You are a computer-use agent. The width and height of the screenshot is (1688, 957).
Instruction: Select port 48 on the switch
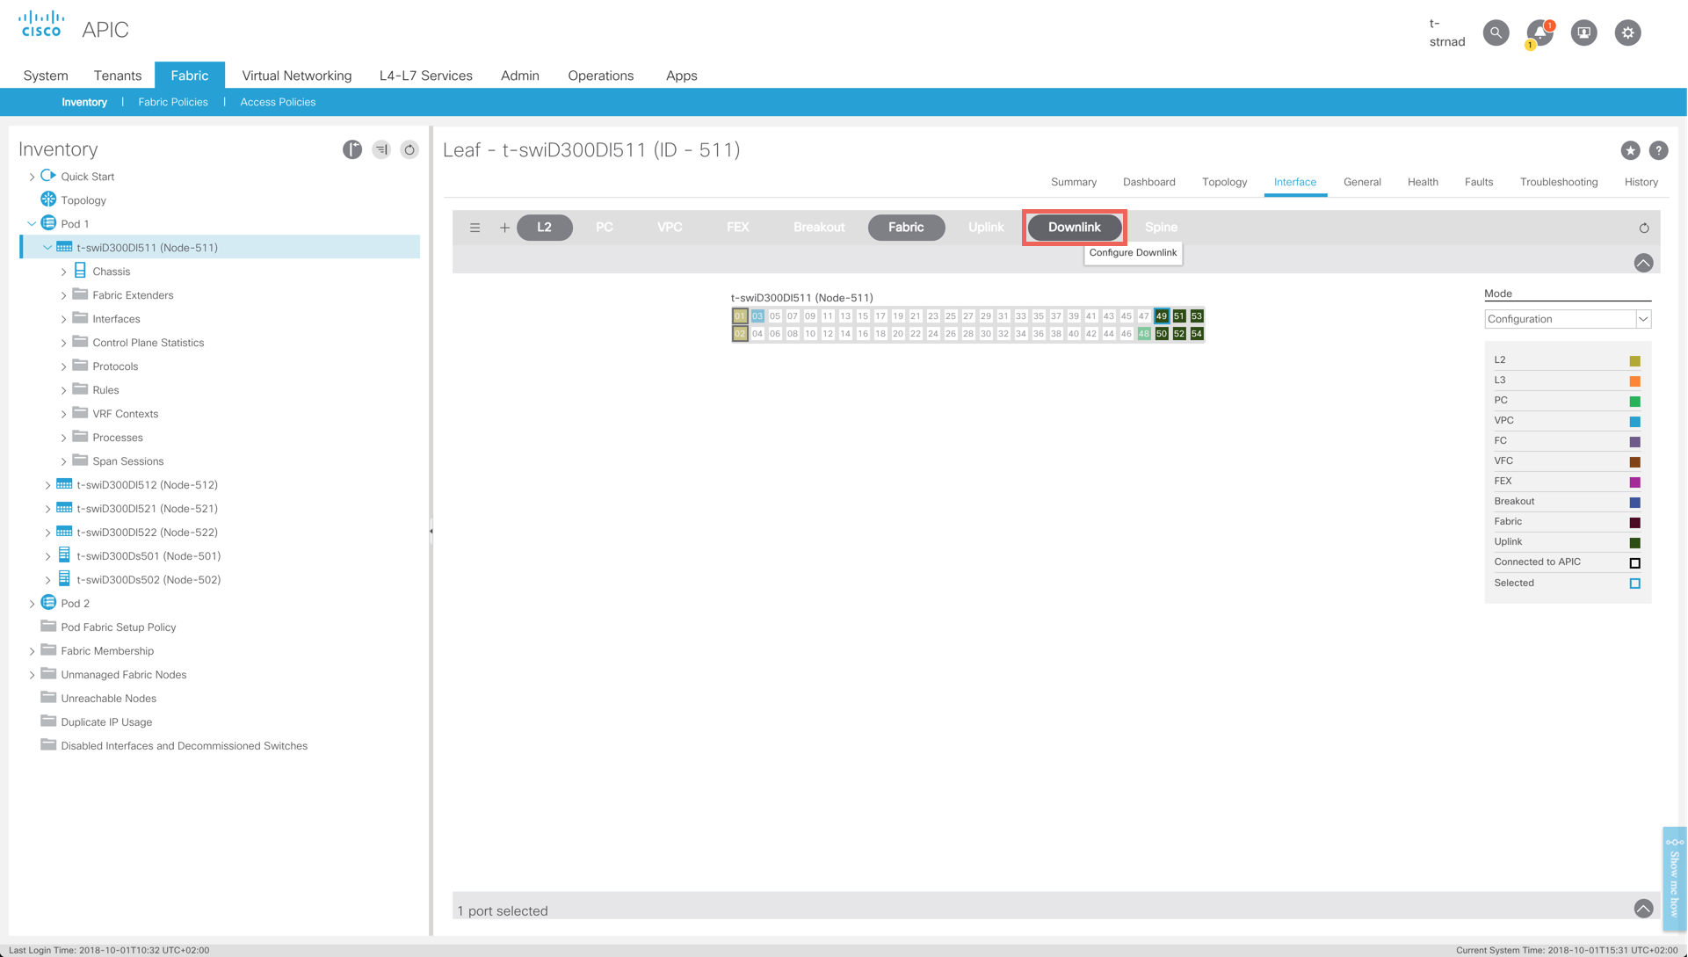pos(1143,334)
